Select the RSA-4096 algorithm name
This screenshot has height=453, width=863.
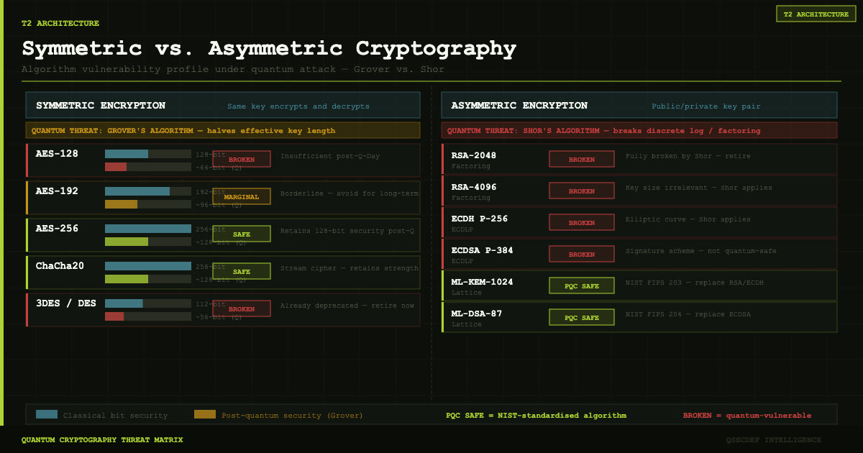click(474, 187)
